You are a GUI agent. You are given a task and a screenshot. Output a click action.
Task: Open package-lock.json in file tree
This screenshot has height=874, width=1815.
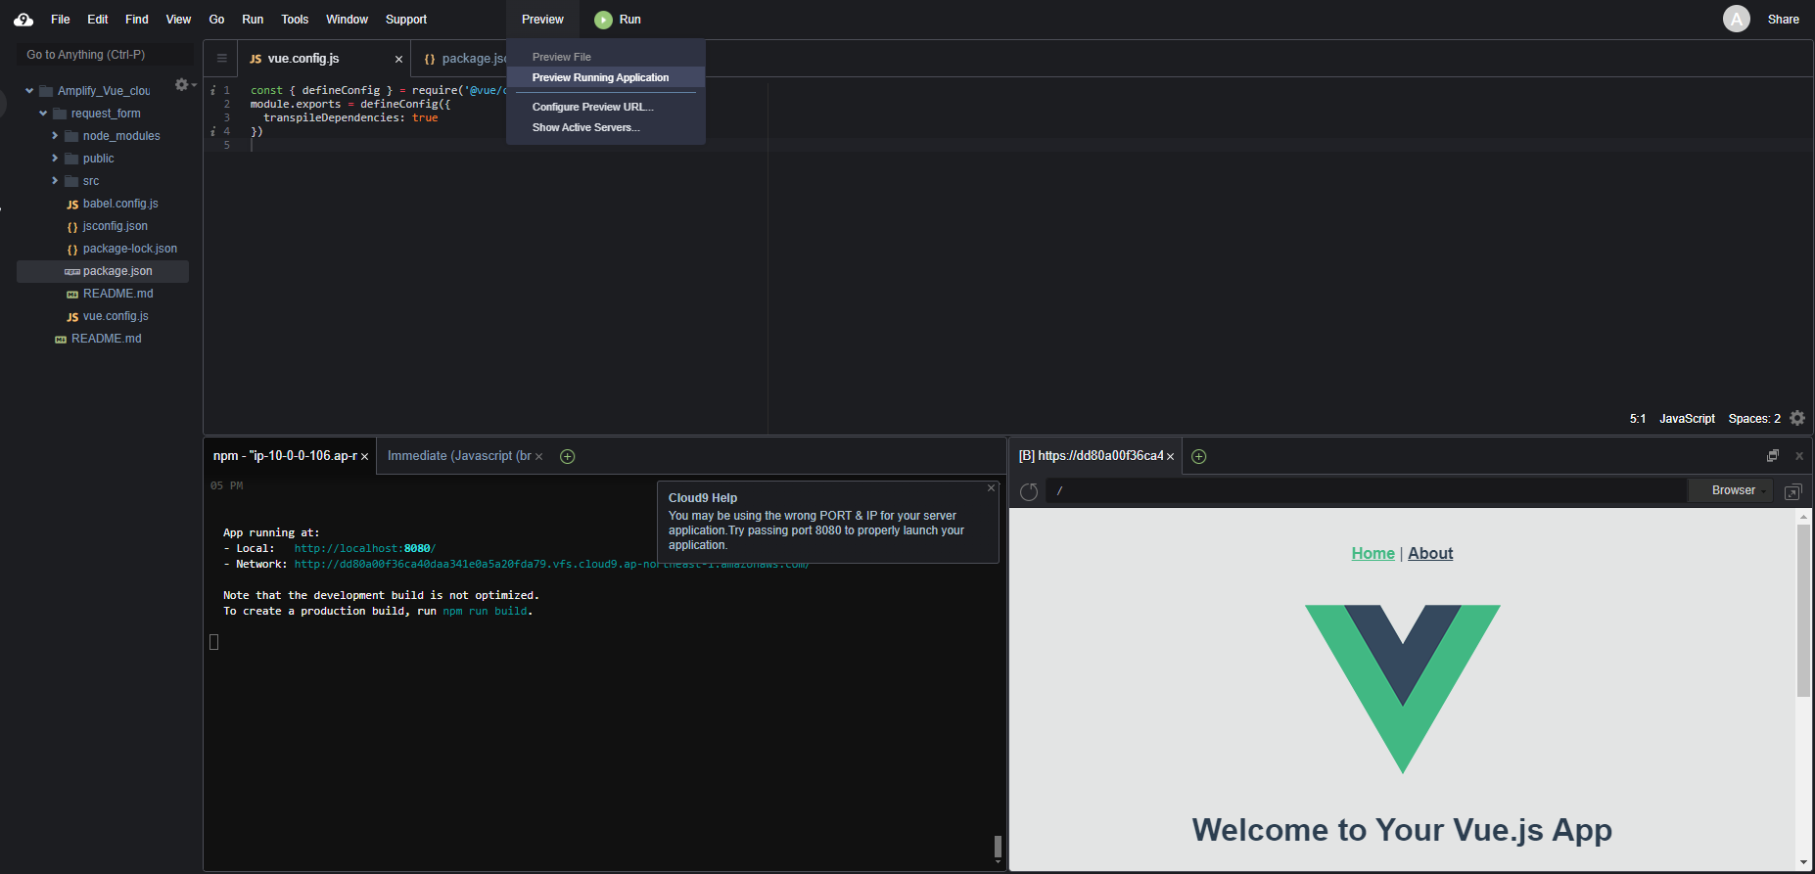pos(129,249)
